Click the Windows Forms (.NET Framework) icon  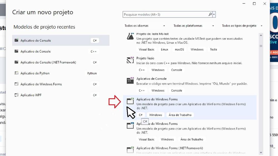[x=130, y=150]
